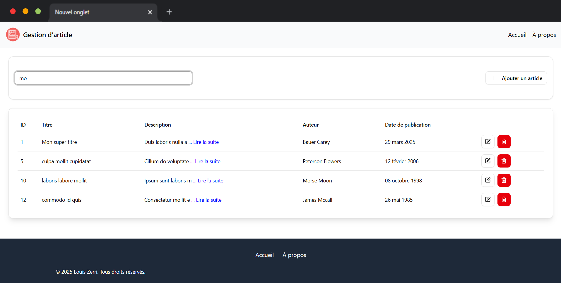Go to Accueil in the header navigation

pyautogui.click(x=517, y=35)
